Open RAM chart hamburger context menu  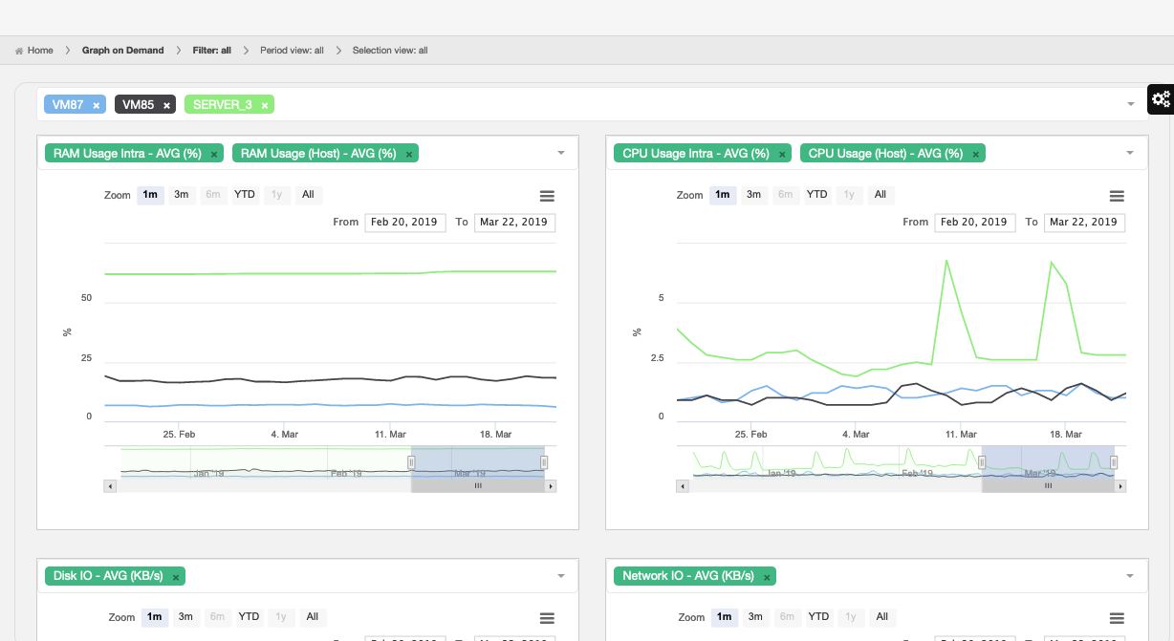tap(547, 196)
